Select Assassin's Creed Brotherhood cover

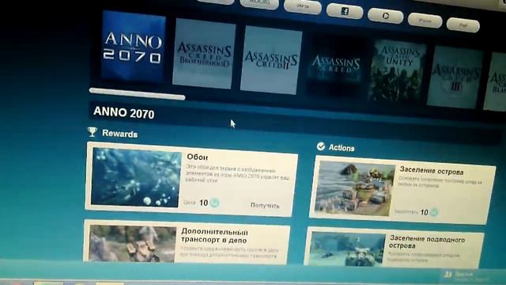204,54
